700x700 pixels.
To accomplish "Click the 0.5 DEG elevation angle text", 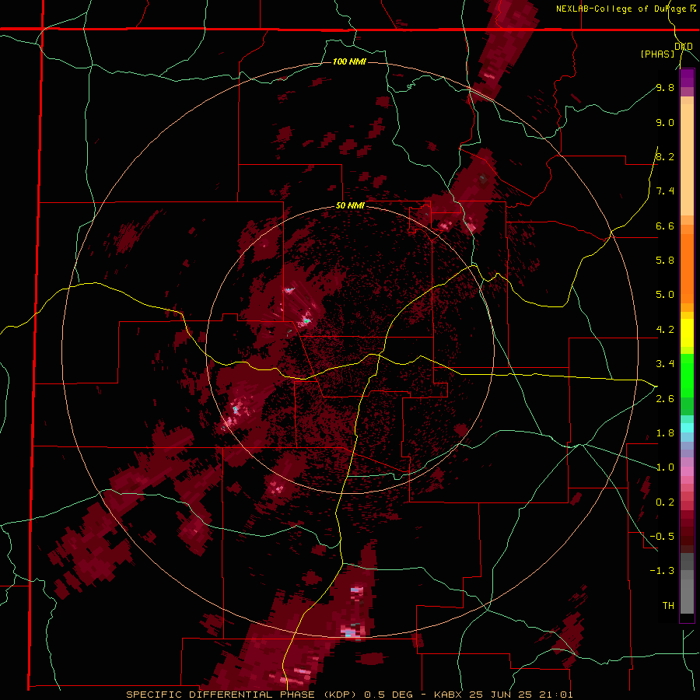I will (x=390, y=695).
